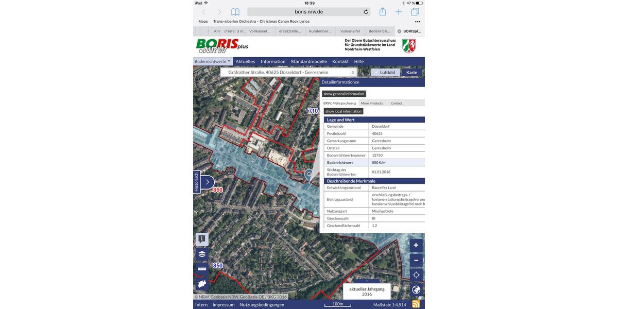Open the Safari tab overview icon

pyautogui.click(x=415, y=12)
